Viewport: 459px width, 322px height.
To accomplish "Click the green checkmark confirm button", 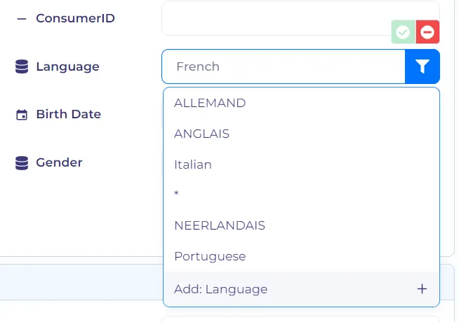I will coord(403,31).
